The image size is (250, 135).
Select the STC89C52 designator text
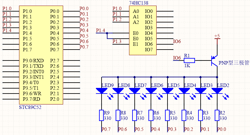coord(30,107)
